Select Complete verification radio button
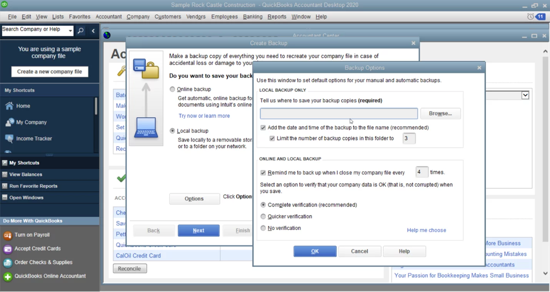This screenshot has height=292, width=550. (263, 205)
